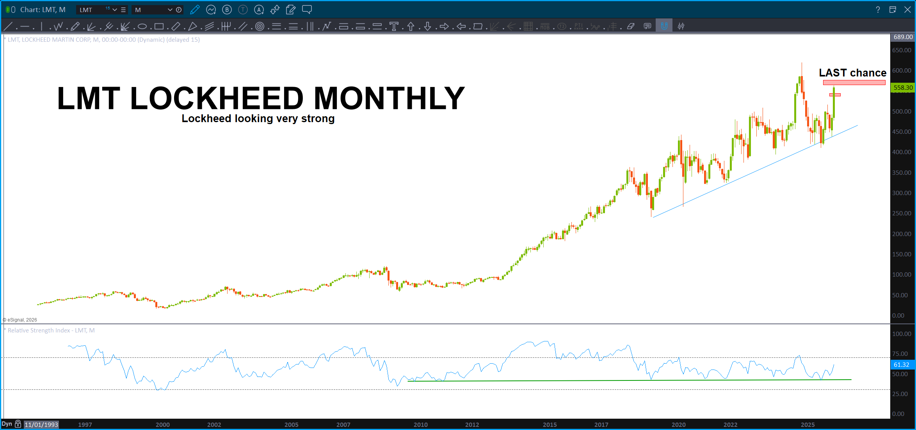Select the Fibonacci circles tool
This screenshot has width=916, height=430.
tap(260, 27)
